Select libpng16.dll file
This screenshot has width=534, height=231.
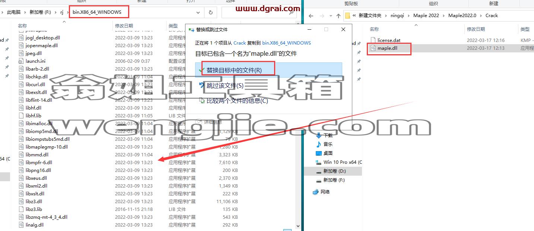coord(38,170)
